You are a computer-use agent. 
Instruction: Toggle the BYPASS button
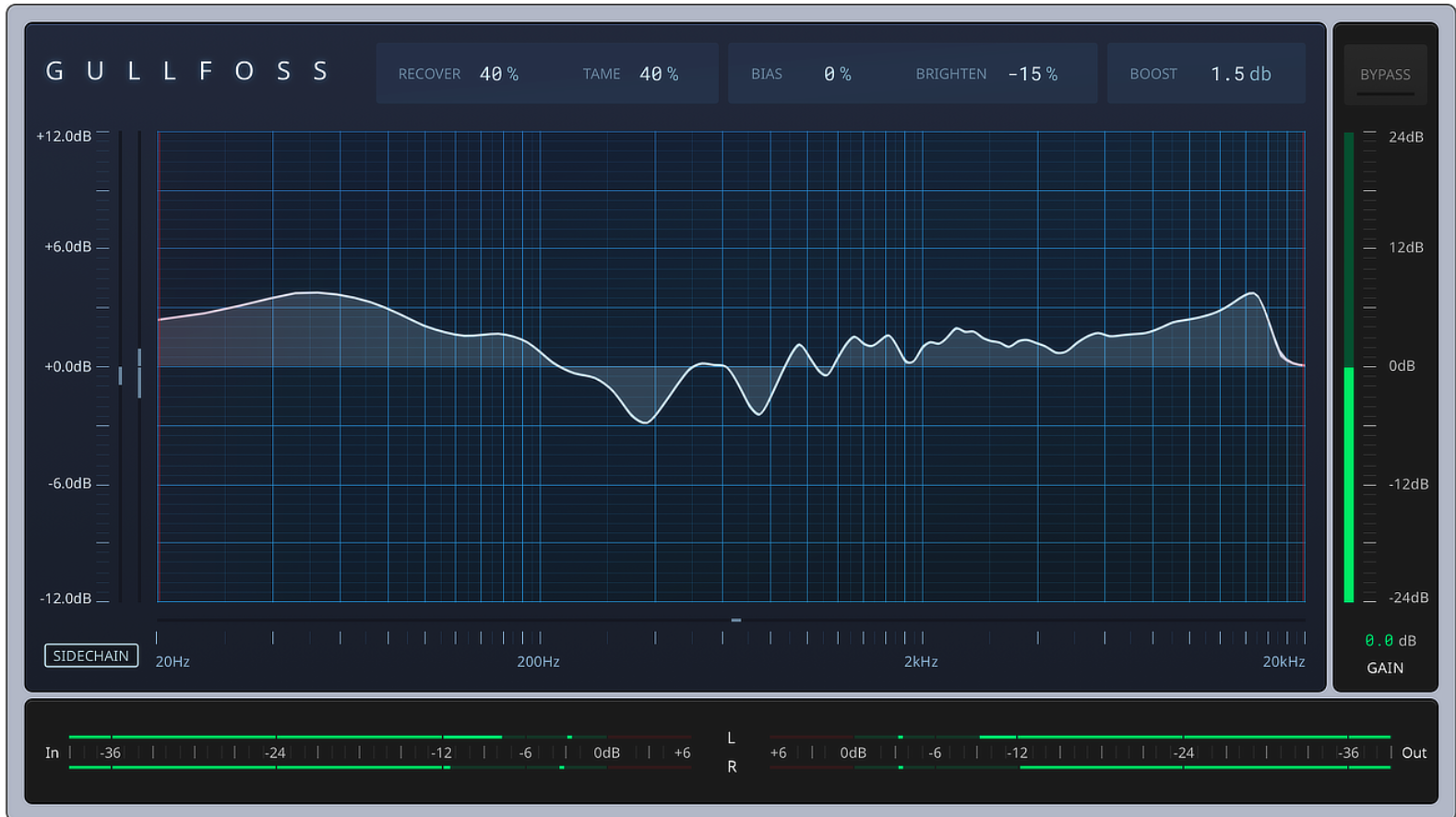click(1385, 75)
